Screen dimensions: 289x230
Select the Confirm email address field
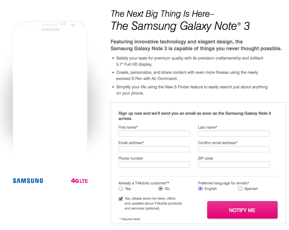tap(234, 149)
